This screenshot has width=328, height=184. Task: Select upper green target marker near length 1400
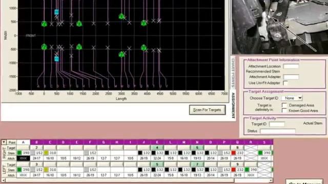[x=79, y=24]
